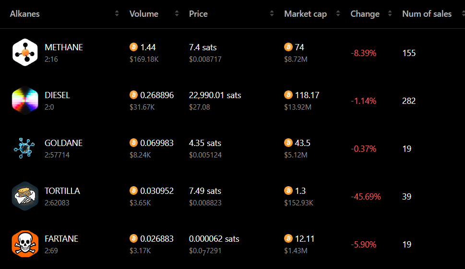The image size is (465, 269).
Task: Sort by Market cap using its arrows
Action: click(x=338, y=13)
